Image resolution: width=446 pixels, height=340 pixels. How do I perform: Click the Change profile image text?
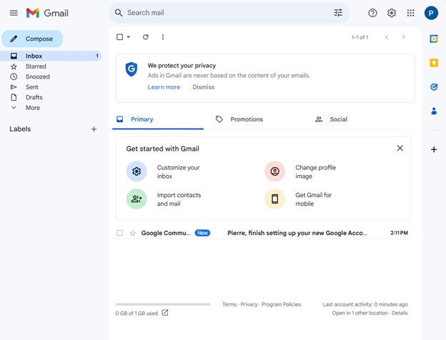pyautogui.click(x=315, y=171)
